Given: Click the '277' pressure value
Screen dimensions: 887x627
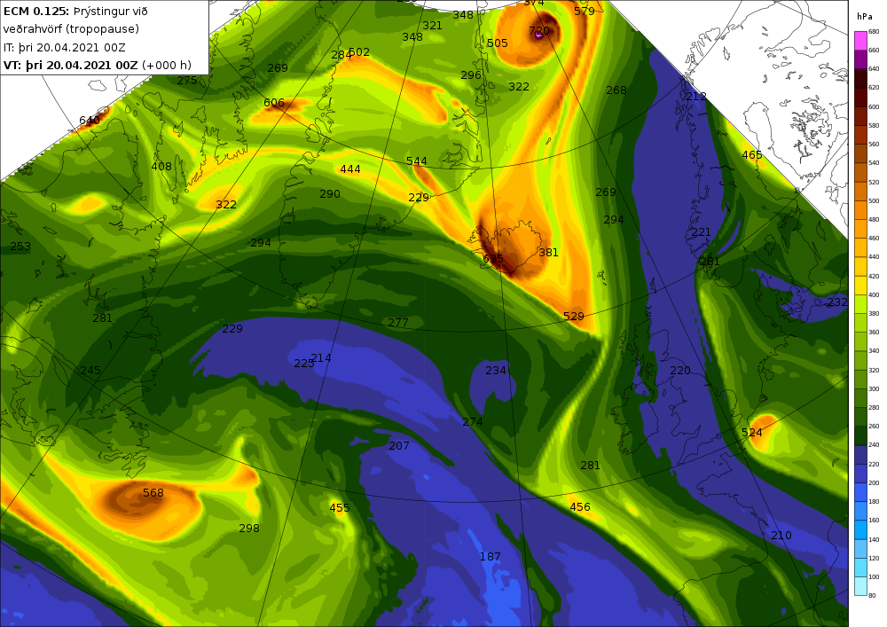Looking at the screenshot, I should tap(397, 322).
